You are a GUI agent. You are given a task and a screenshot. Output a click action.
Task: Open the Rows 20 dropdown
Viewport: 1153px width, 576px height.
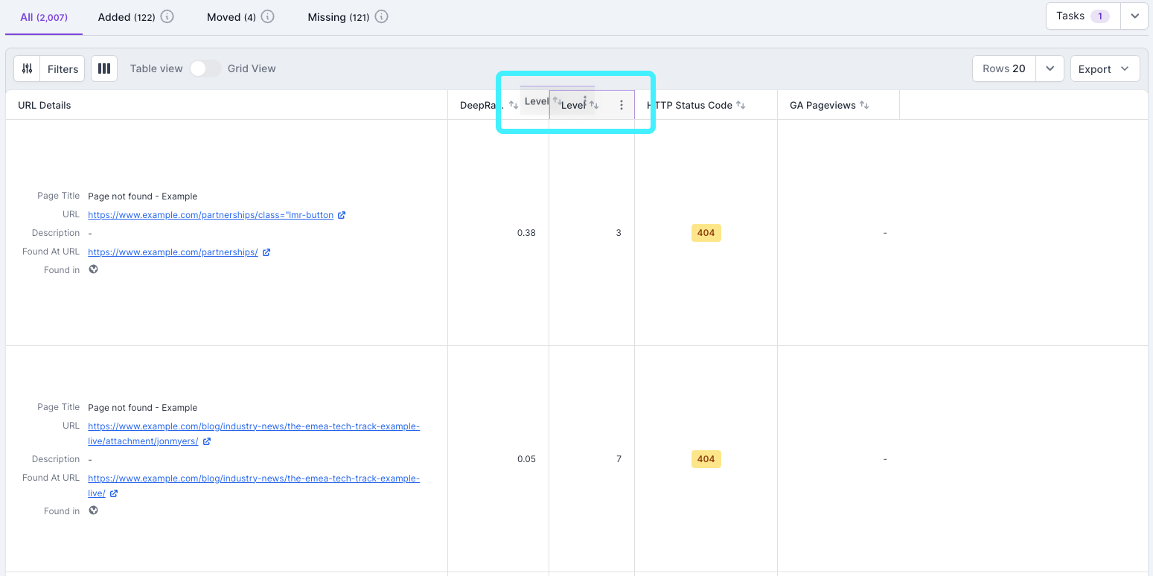click(x=1050, y=68)
